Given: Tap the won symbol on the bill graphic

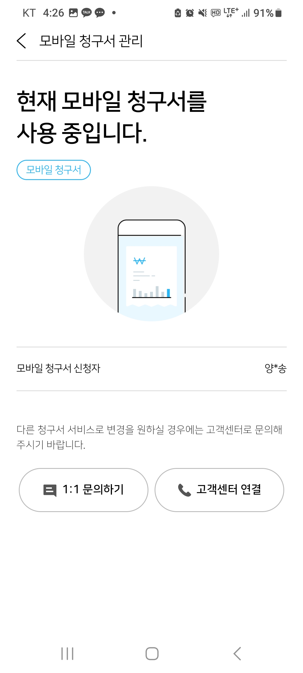Looking at the screenshot, I should 139,261.
